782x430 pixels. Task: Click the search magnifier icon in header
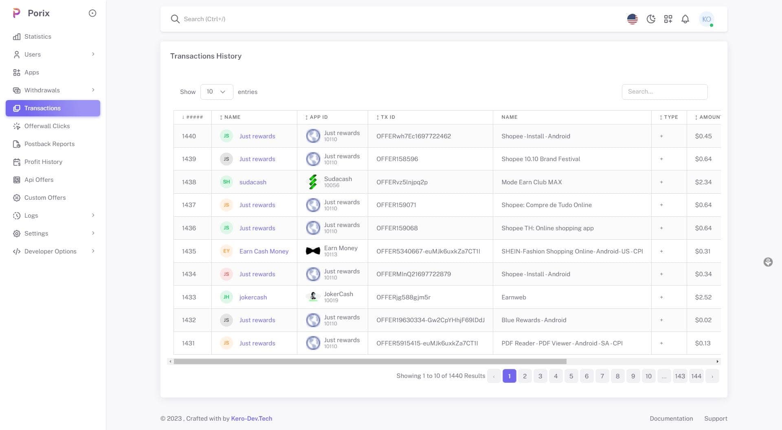(x=175, y=19)
